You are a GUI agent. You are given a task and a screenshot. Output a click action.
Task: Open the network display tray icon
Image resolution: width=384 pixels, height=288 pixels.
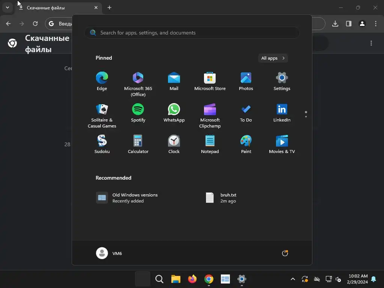tap(328, 279)
